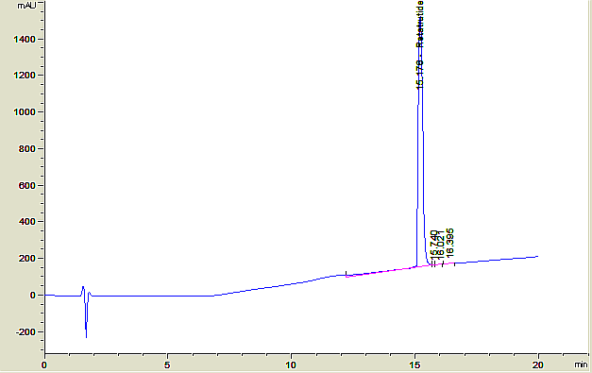Select the 16.395 retention time label
This screenshot has height=373, width=592.
450,243
